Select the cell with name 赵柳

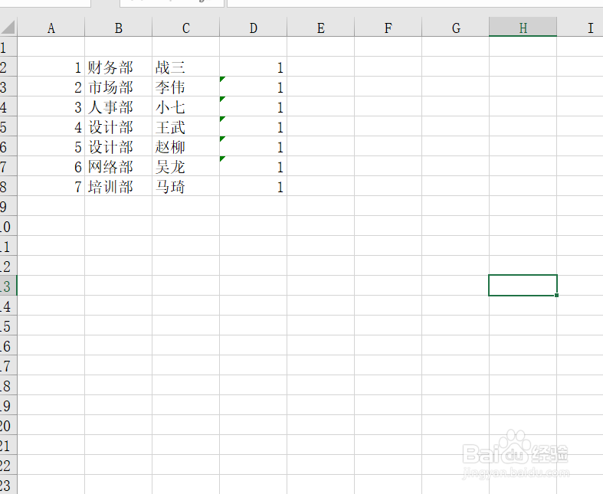185,146
